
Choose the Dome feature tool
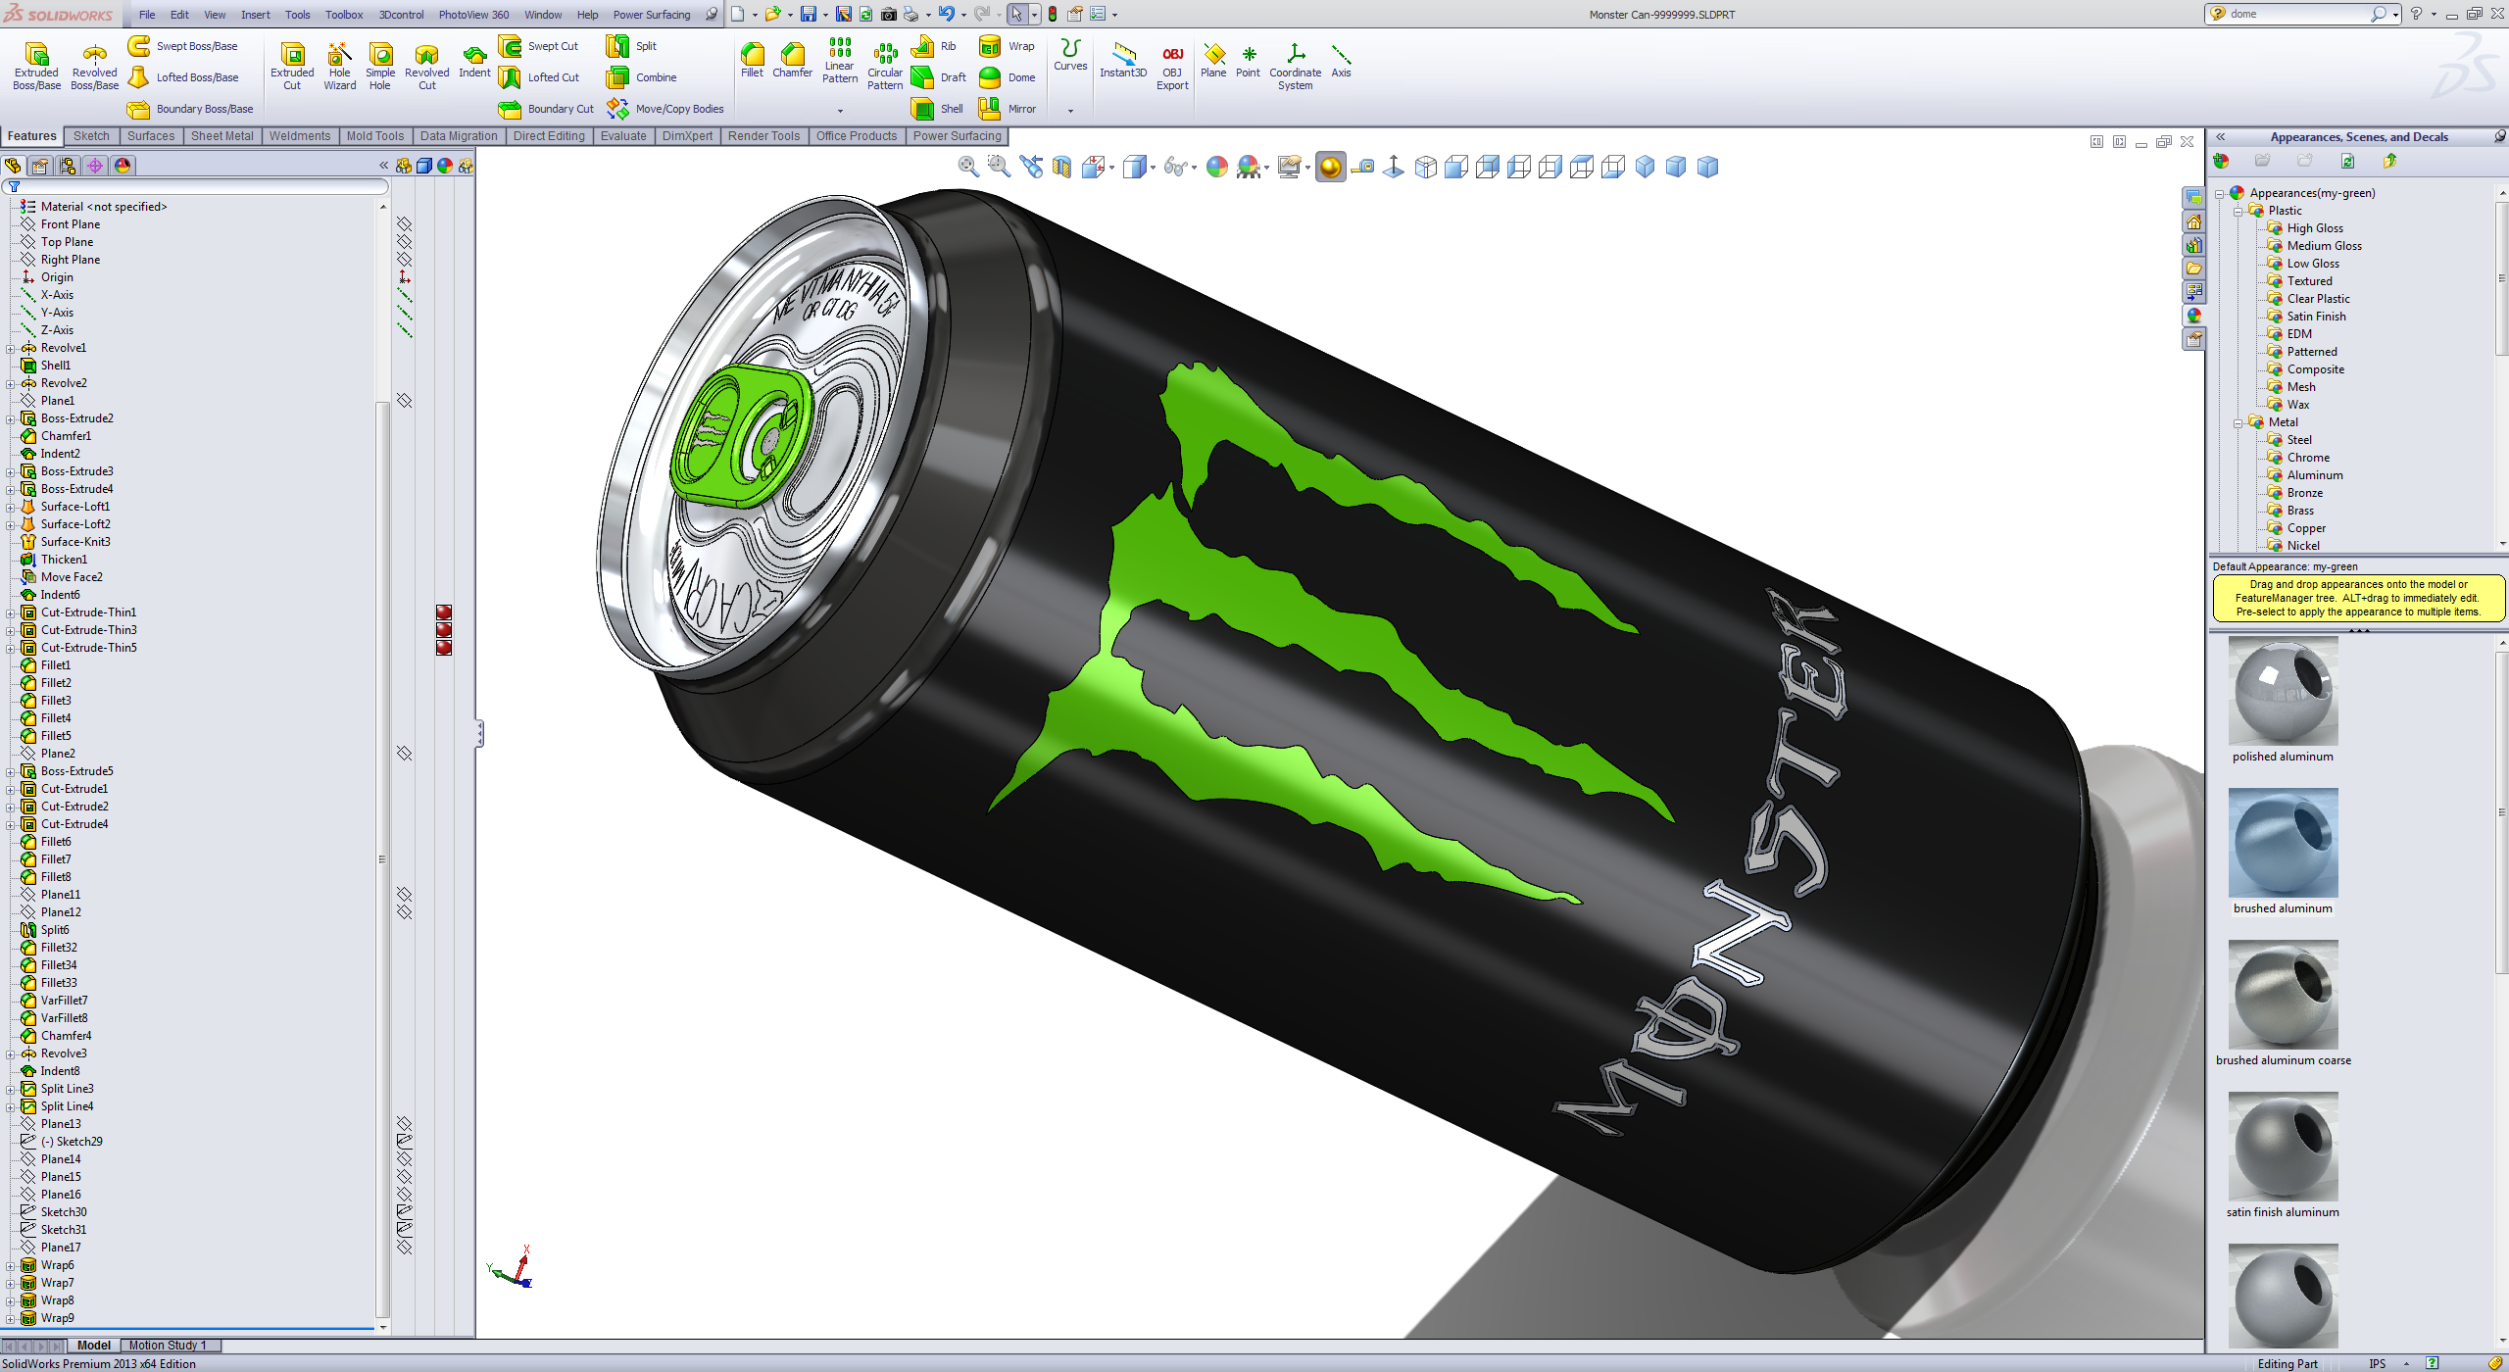pyautogui.click(x=1008, y=77)
